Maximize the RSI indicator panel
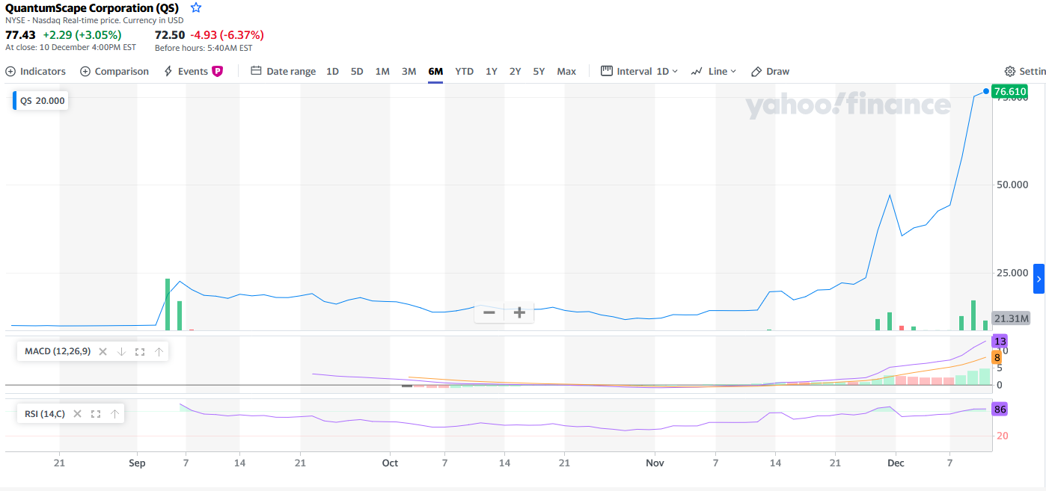 click(x=96, y=413)
